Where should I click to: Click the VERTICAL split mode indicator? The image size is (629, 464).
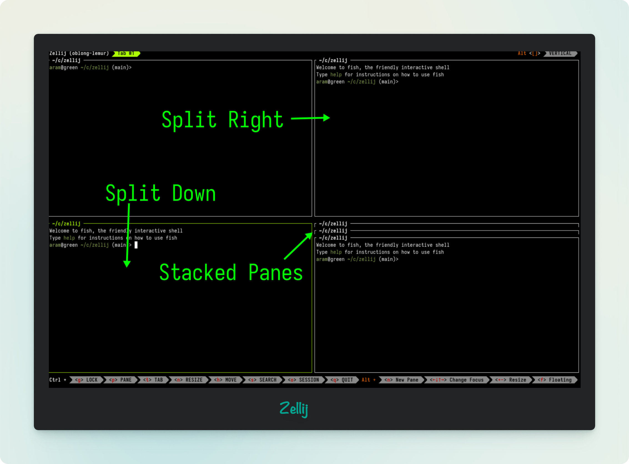(x=560, y=53)
